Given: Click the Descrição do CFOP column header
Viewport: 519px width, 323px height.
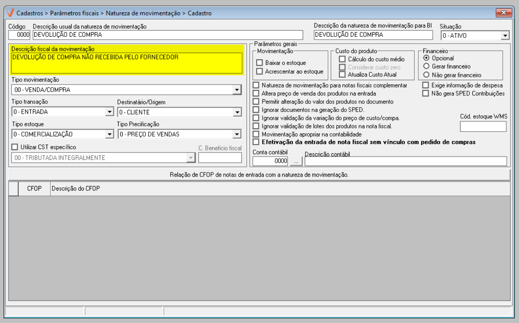Looking at the screenshot, I should (x=76, y=188).
